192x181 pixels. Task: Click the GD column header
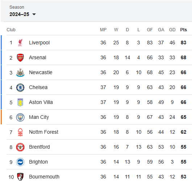[x=172, y=30]
